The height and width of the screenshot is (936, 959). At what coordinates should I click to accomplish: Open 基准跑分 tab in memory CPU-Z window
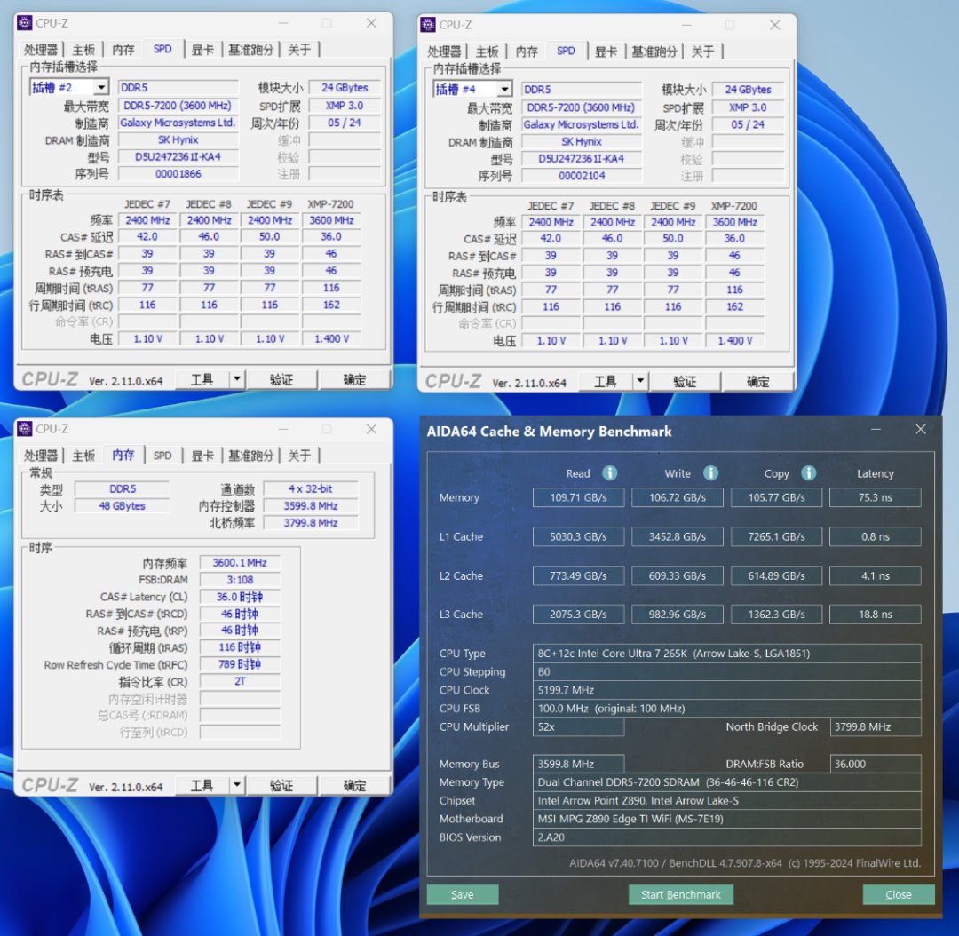point(250,456)
